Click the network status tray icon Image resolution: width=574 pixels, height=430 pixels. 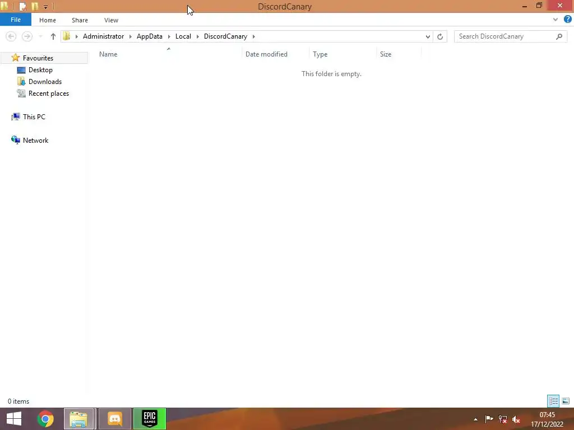[503, 419]
